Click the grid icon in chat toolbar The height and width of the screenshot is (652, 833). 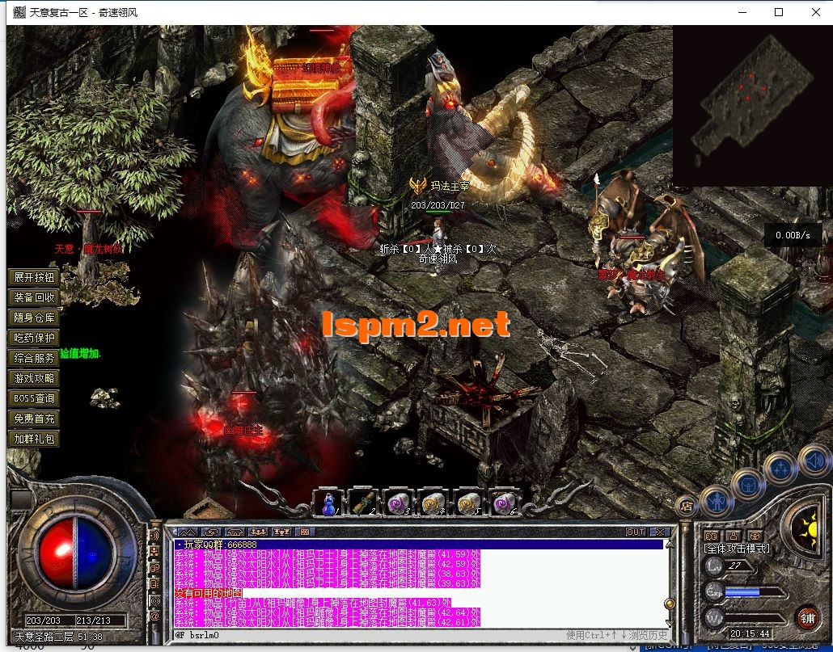coord(305,532)
